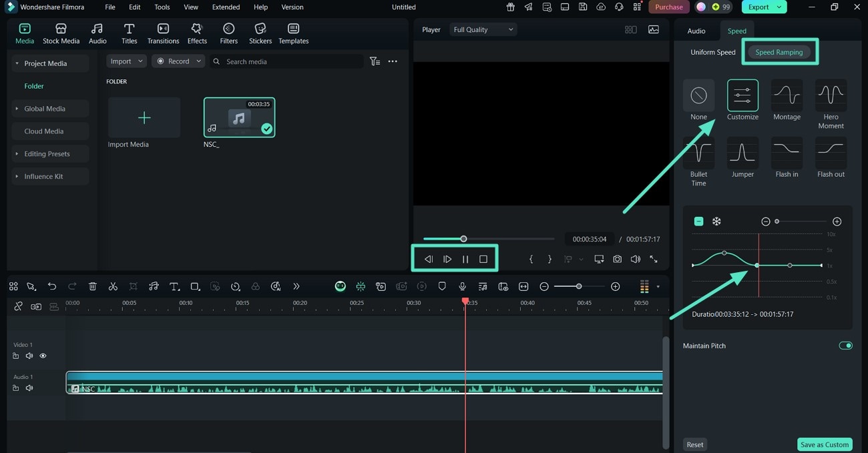Viewport: 868px width, 453px height.
Task: Mute the Video 1 track
Action: pyautogui.click(x=29, y=356)
